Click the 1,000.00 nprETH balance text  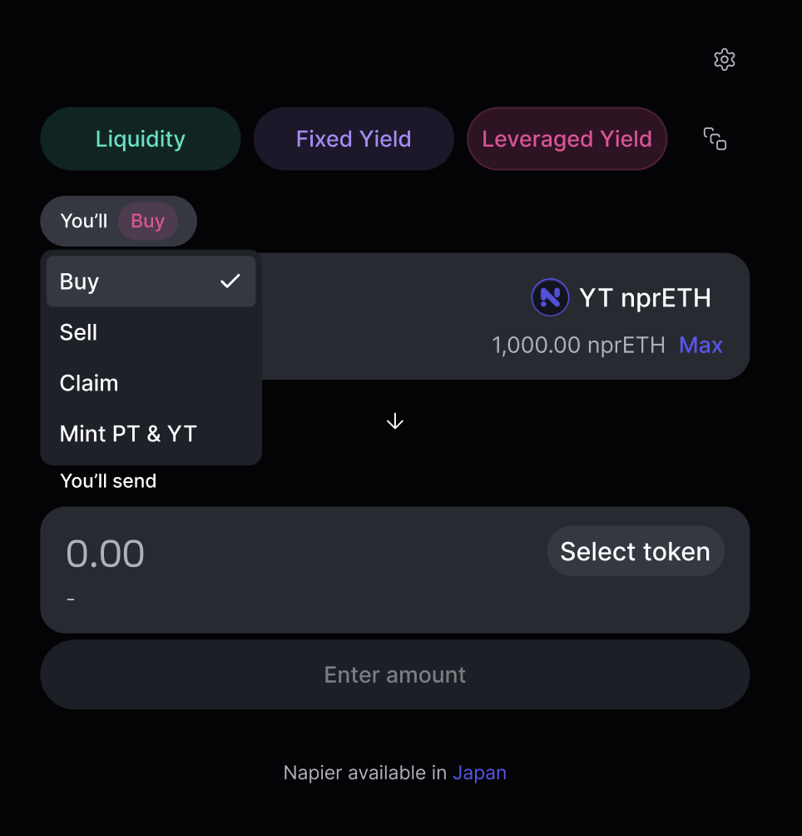[578, 346]
